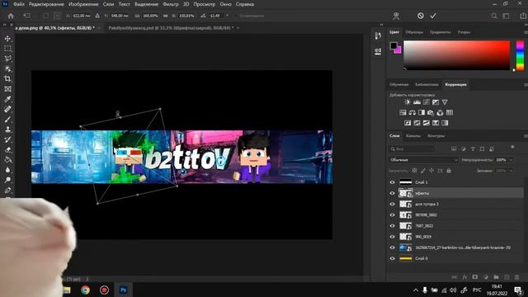
Task: Select the Eraser tool
Action: (x=7, y=149)
